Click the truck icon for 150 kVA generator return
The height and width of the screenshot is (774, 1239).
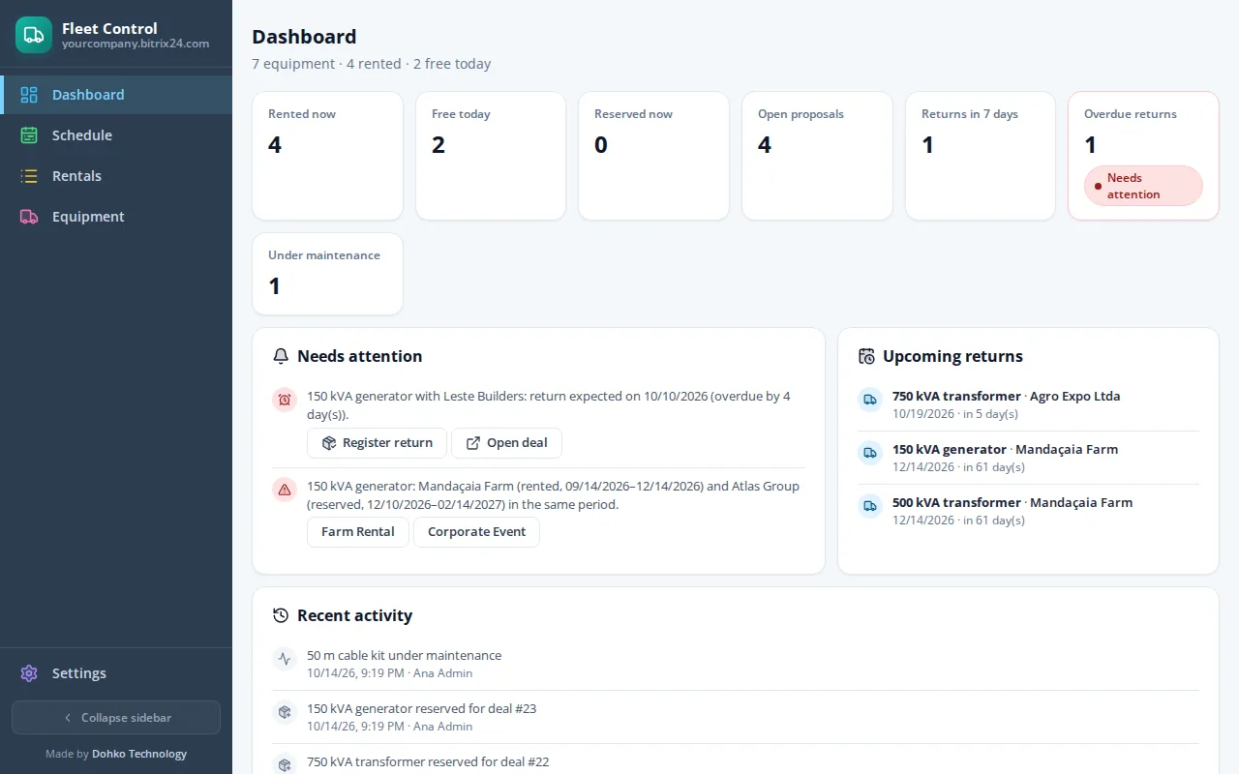[x=870, y=452]
